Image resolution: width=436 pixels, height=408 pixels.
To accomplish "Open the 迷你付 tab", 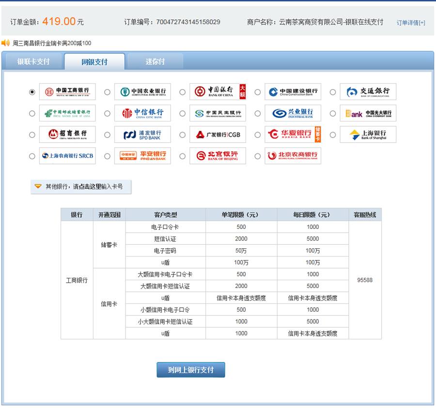I will [156, 61].
